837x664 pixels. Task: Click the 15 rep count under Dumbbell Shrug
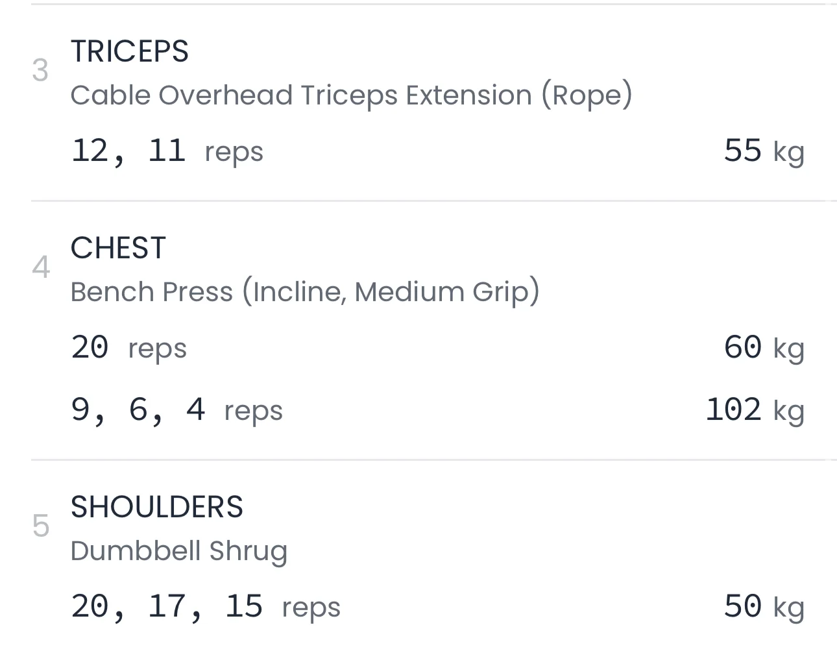tap(244, 607)
